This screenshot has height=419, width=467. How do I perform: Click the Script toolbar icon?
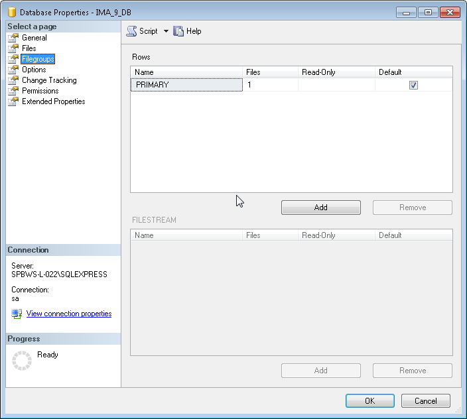coord(131,31)
